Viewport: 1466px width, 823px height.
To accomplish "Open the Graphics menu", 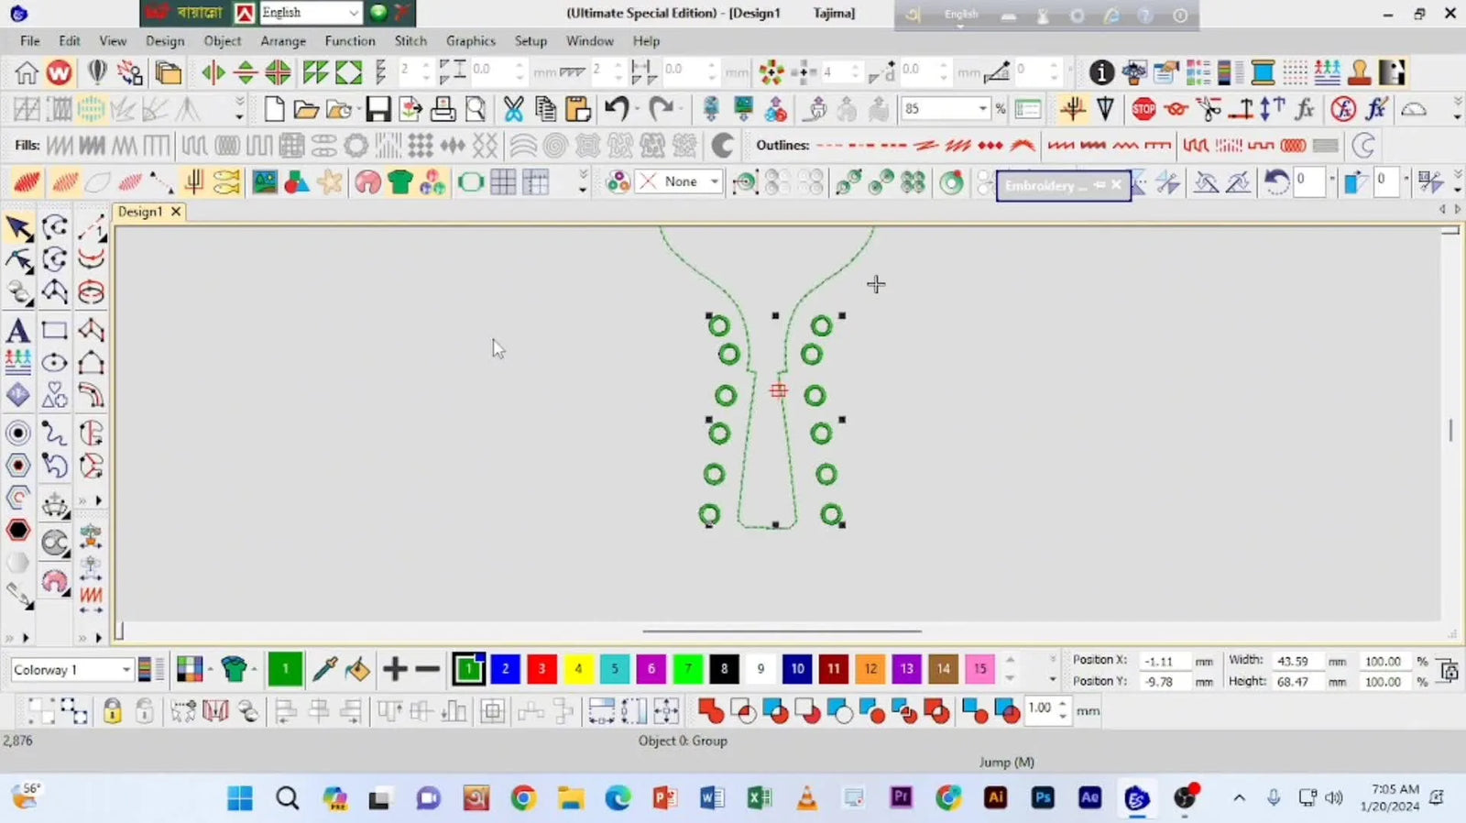I will [471, 41].
